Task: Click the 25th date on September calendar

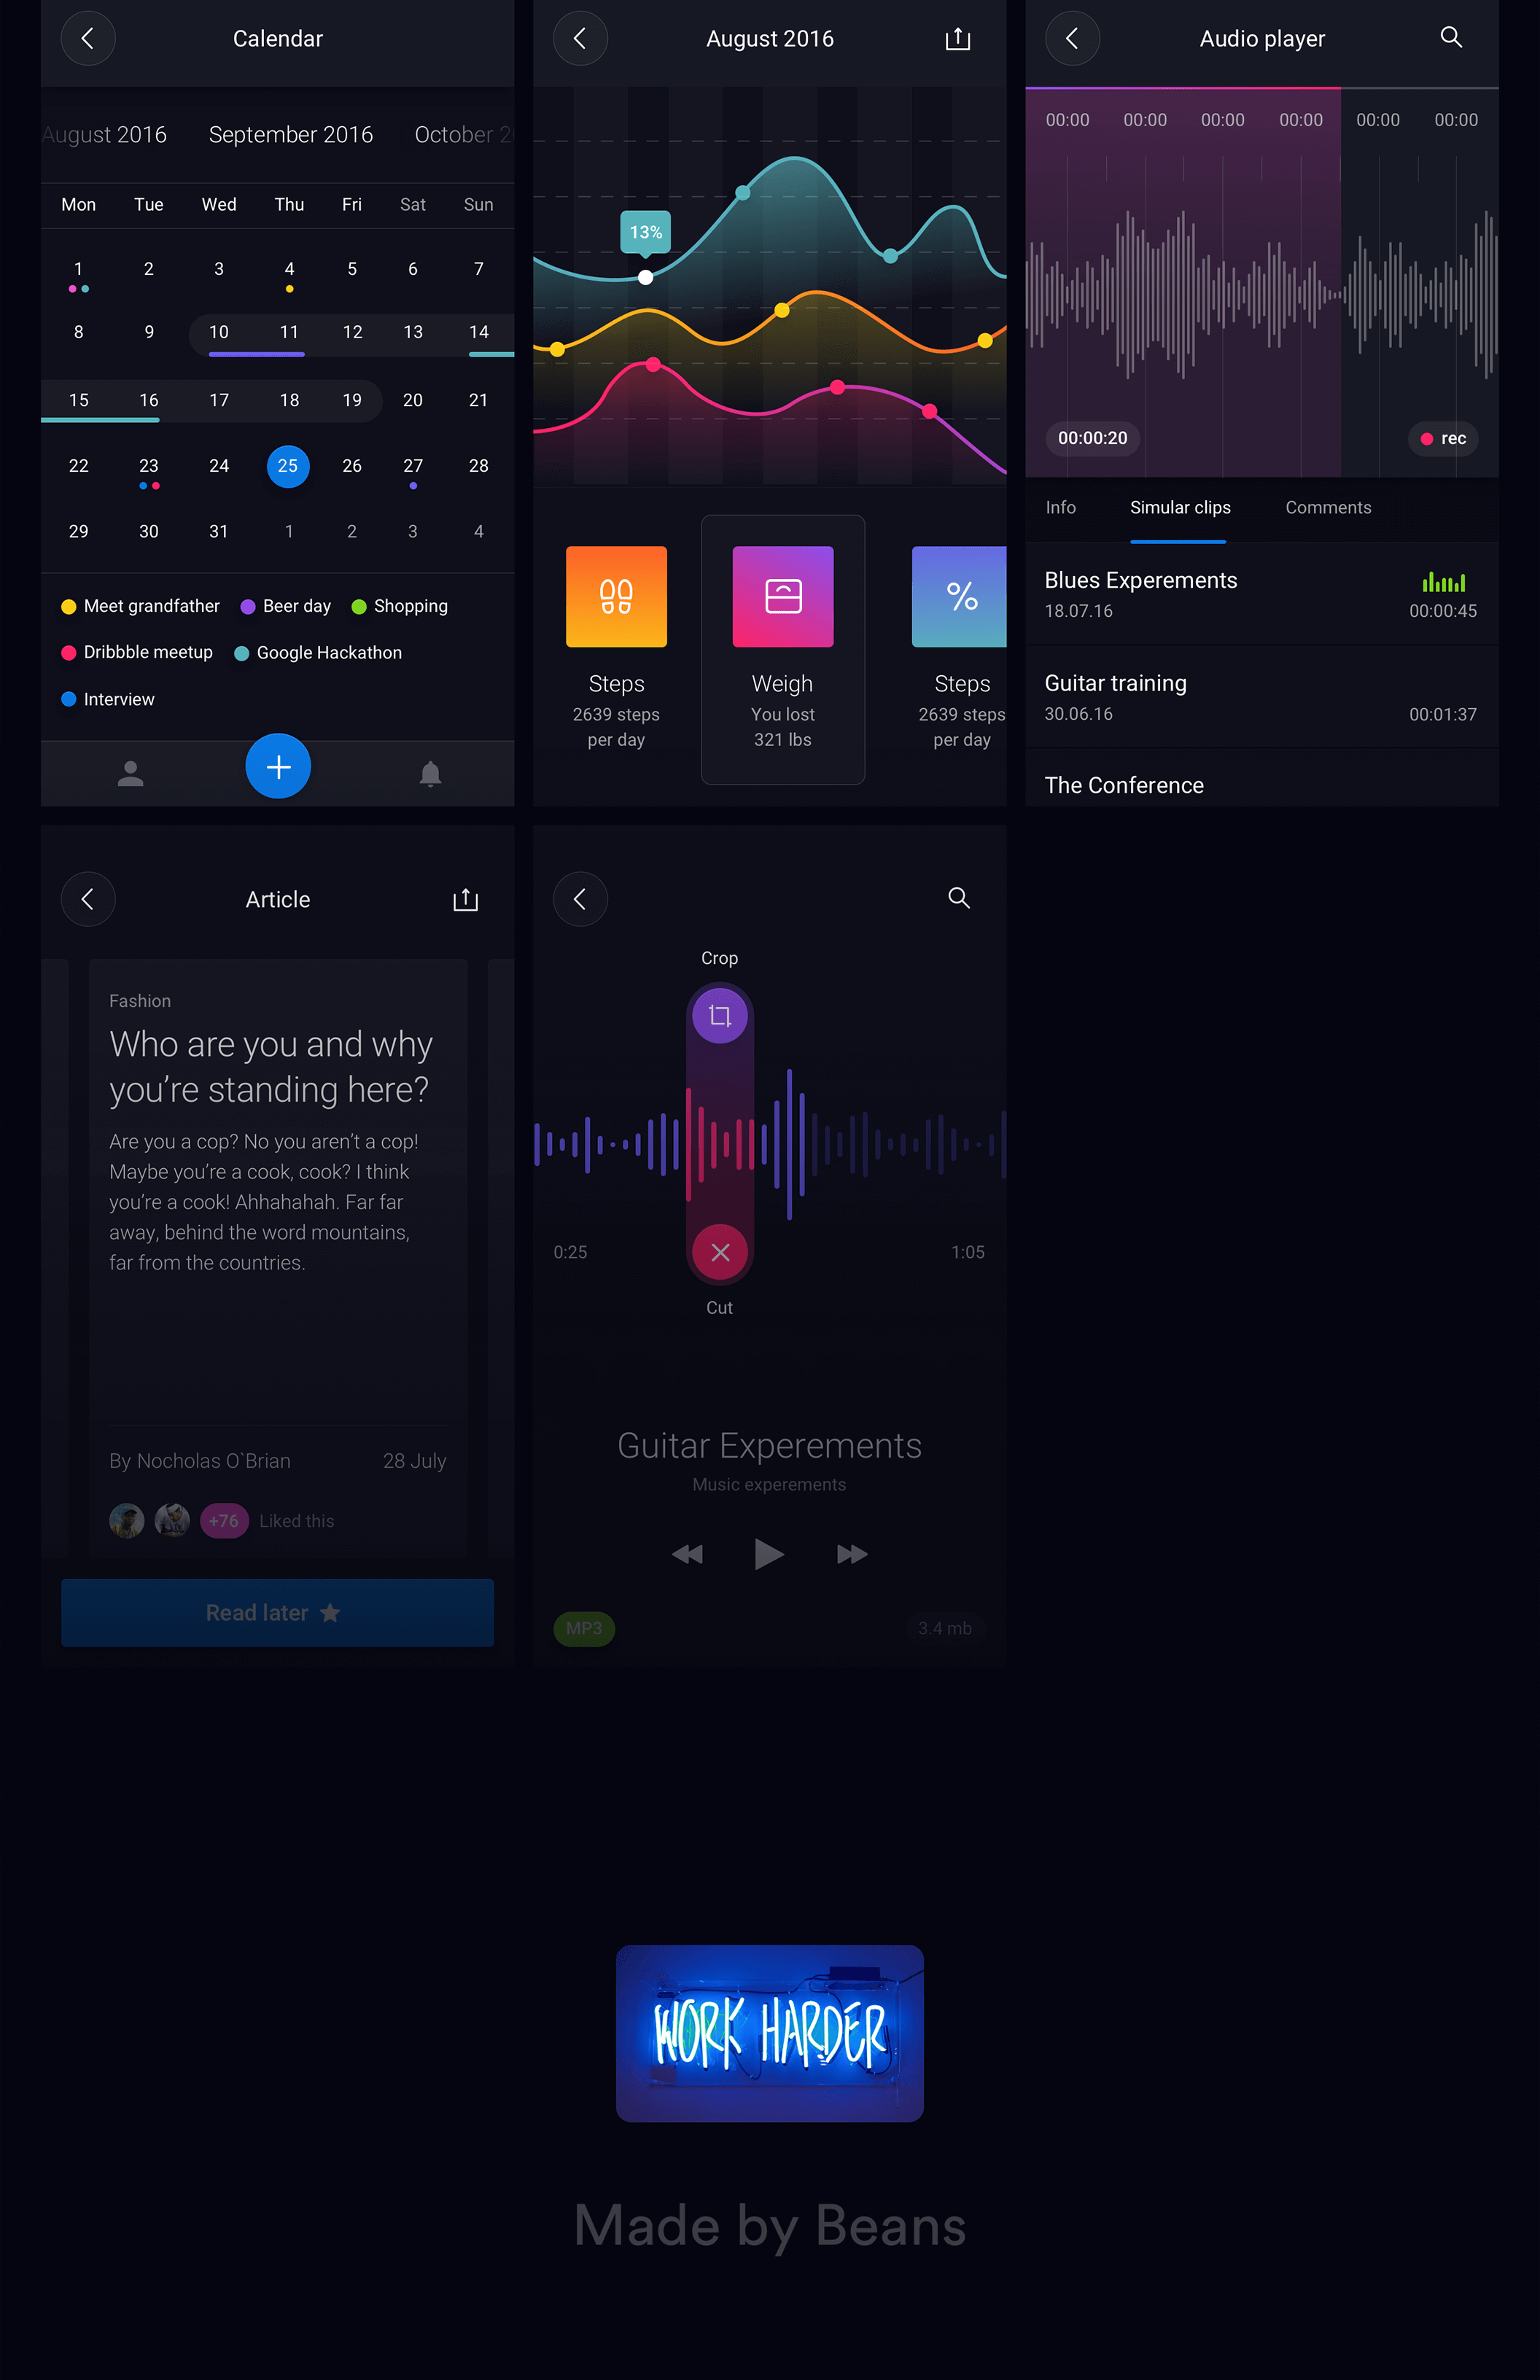Action: (284, 467)
